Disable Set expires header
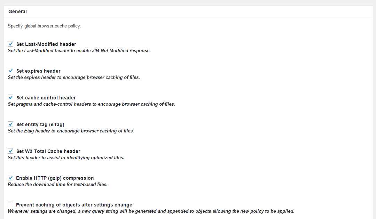 tap(10, 71)
